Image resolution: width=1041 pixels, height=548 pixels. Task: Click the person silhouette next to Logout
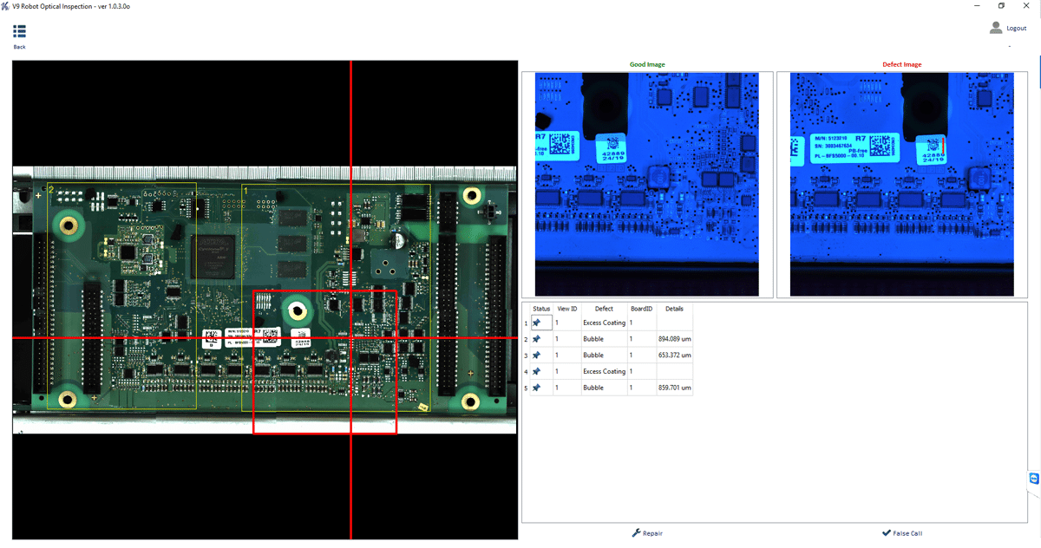click(x=996, y=27)
